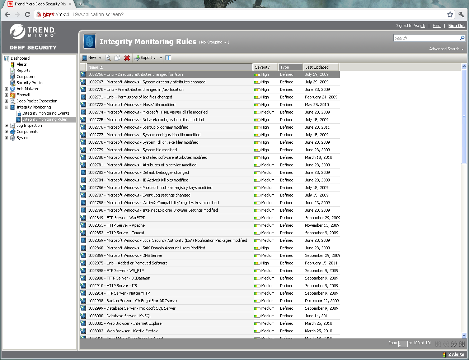Expand the System tree node
The image size is (469, 360).
6,138
